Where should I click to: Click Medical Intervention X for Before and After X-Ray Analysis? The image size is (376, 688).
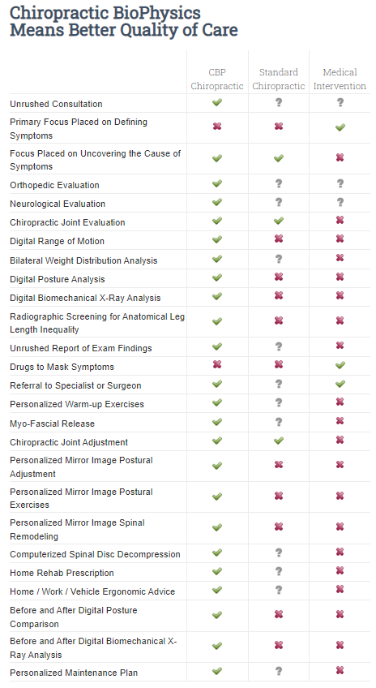(340, 646)
